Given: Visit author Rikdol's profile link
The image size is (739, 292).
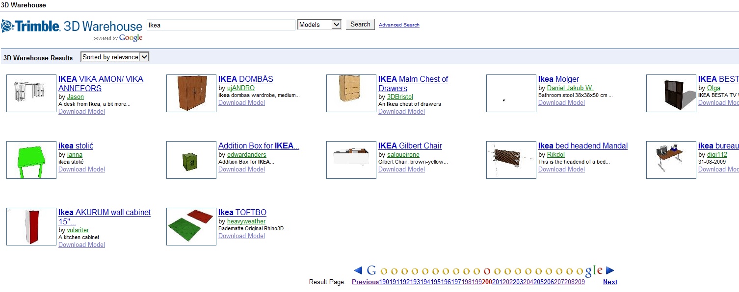Looking at the screenshot, I should [x=556, y=155].
